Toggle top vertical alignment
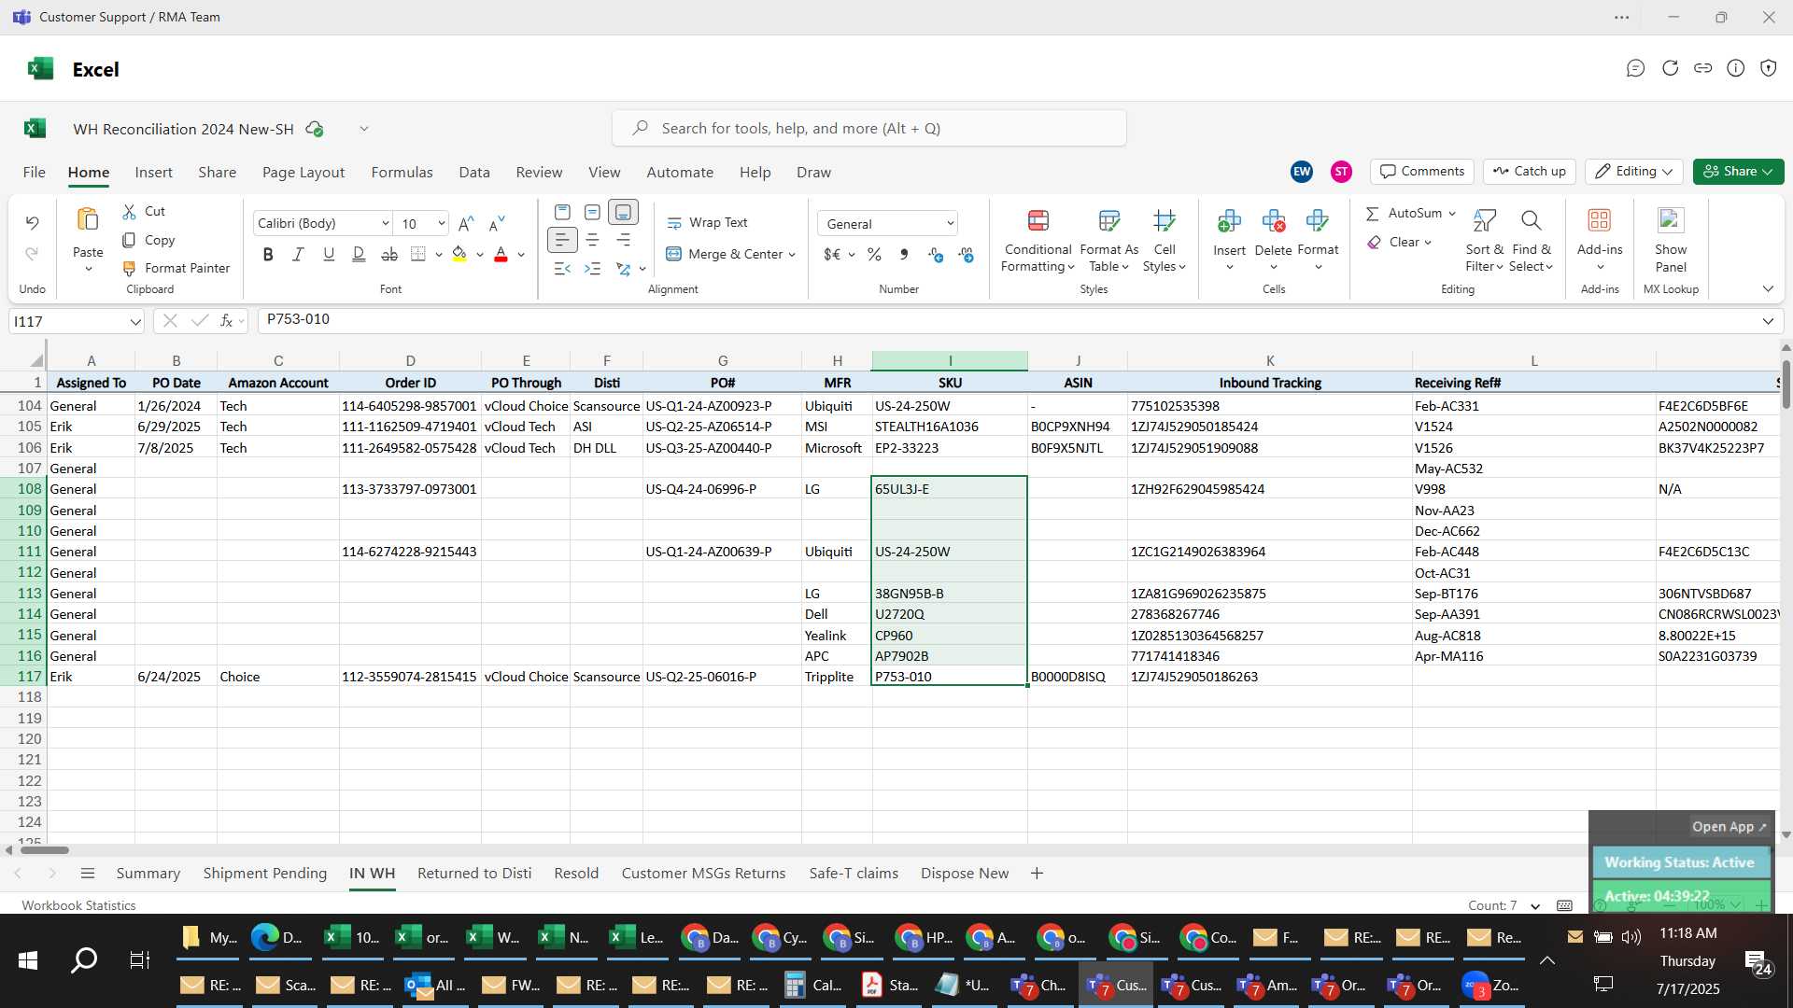 [562, 212]
